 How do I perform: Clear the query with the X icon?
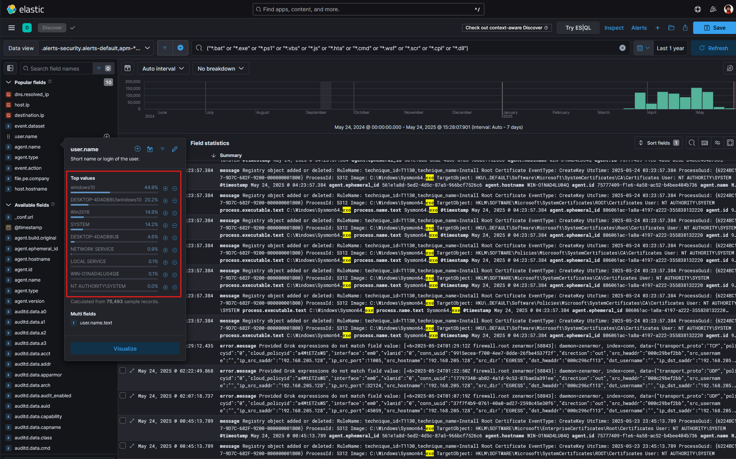[x=623, y=48]
